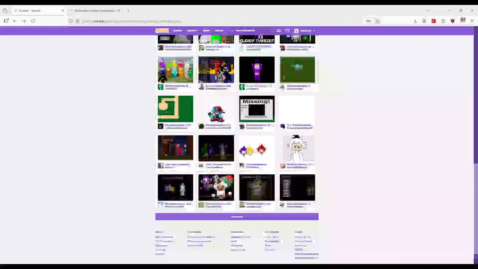Open a new browser tab
This screenshot has width=478, height=269.
coord(129,11)
